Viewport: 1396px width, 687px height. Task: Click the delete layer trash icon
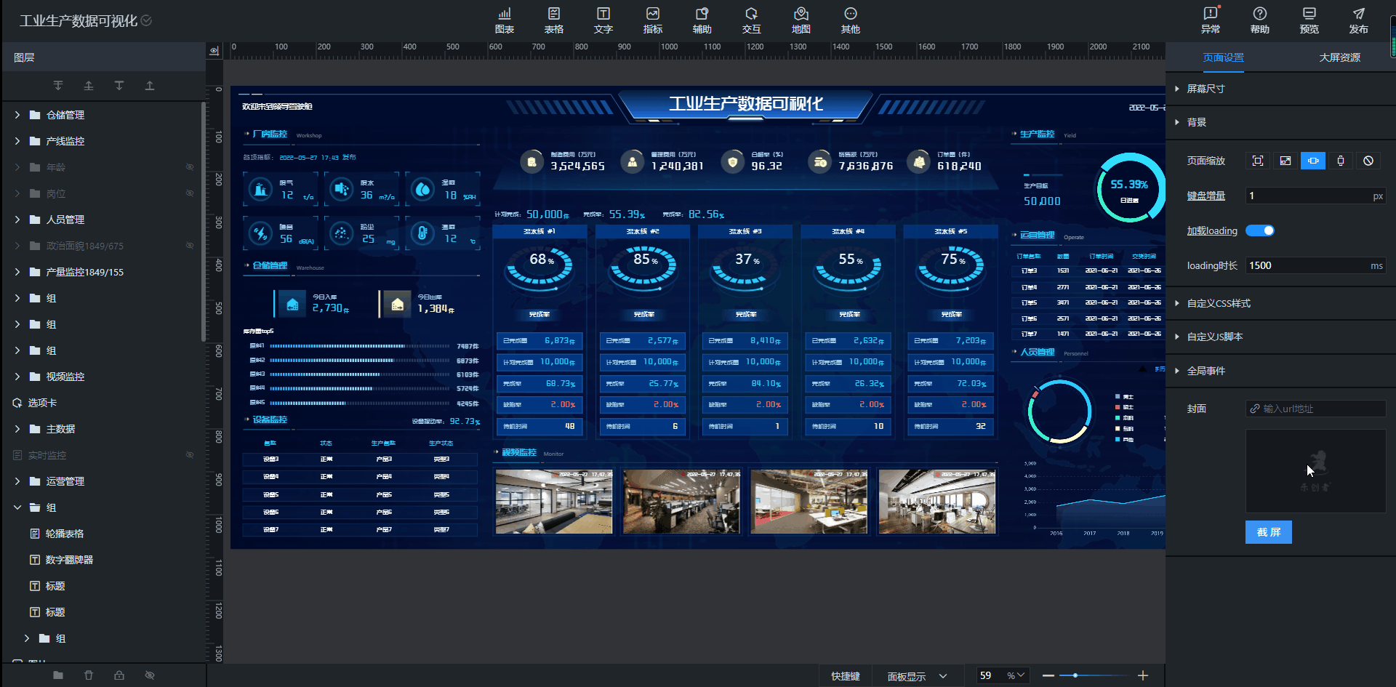coord(89,675)
